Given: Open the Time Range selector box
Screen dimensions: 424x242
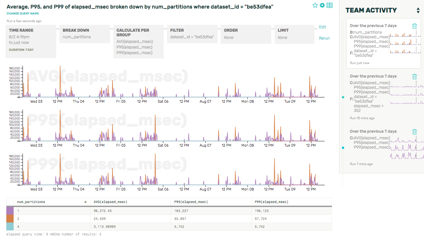Looking at the screenshot, I should [32, 41].
